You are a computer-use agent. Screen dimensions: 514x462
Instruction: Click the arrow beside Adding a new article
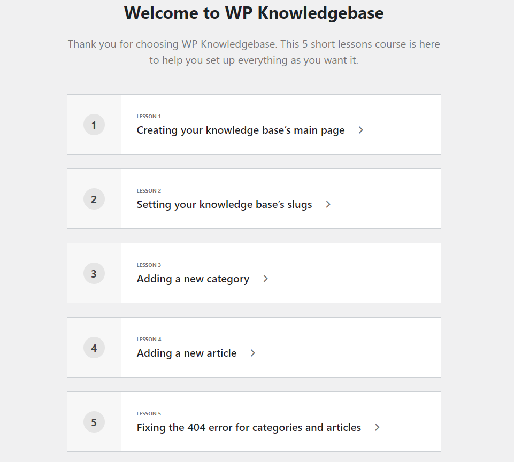click(254, 353)
